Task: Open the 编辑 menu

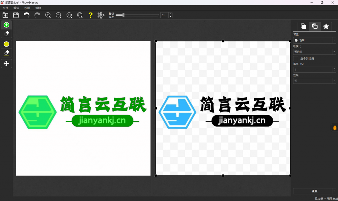Action: [16, 8]
